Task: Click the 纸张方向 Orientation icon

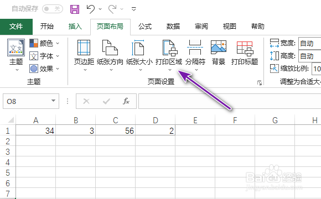Action: tap(110, 48)
